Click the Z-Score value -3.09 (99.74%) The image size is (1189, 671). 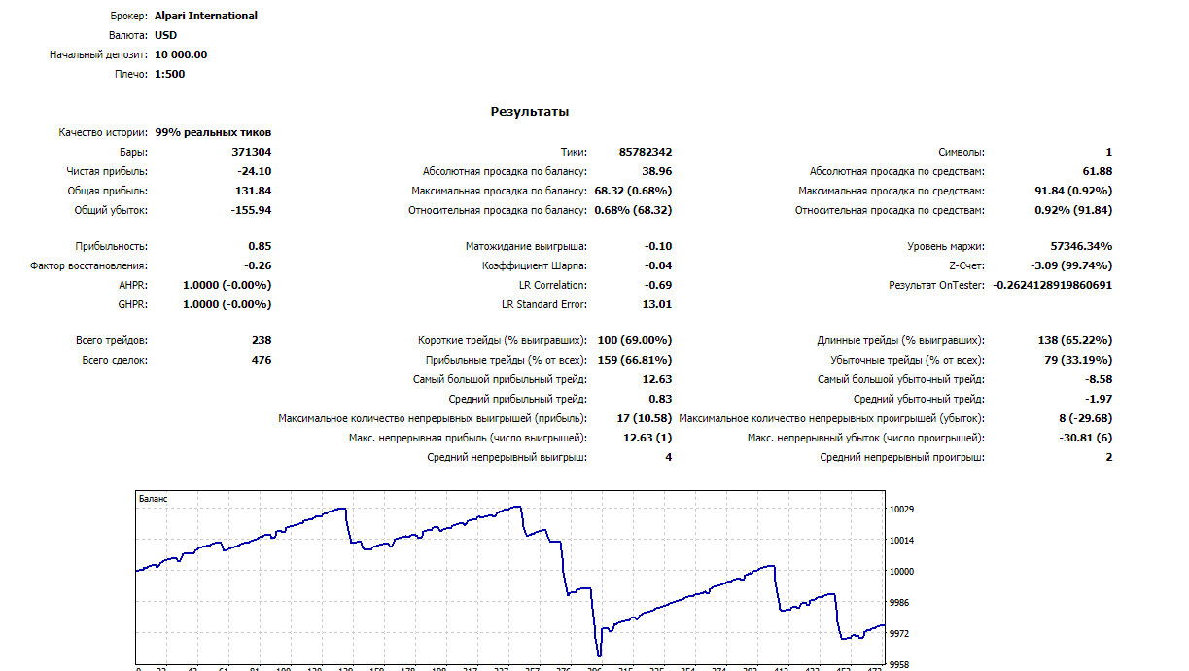tap(1071, 265)
